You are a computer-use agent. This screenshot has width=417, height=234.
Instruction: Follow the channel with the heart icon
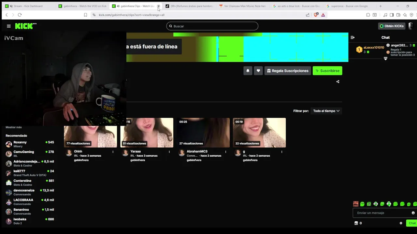[x=258, y=71]
